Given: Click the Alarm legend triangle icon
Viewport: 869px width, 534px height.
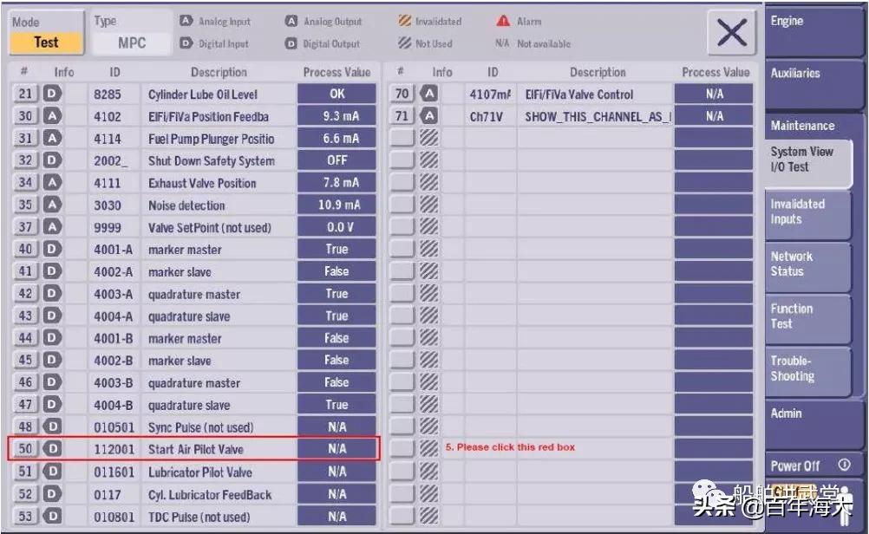Looking at the screenshot, I should [503, 21].
